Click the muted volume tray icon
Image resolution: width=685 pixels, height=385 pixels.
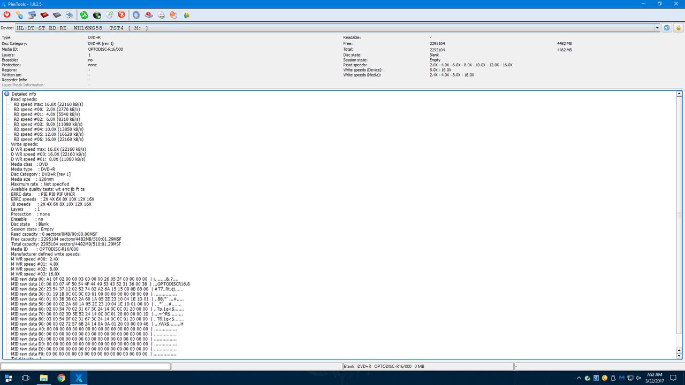pyautogui.click(x=638, y=378)
